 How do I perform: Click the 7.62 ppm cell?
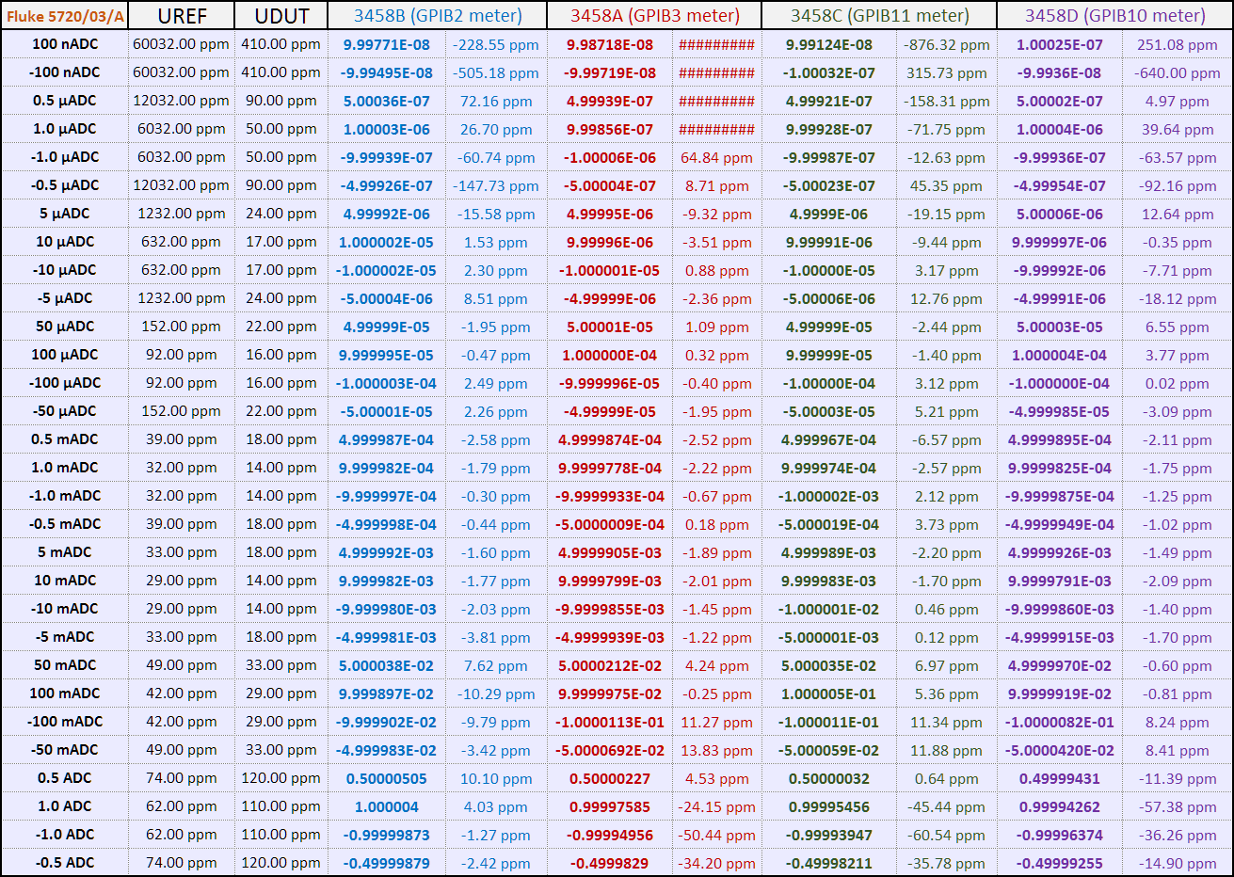[496, 665]
